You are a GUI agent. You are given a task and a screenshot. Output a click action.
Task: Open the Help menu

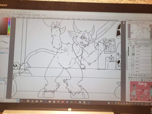[29, 12]
